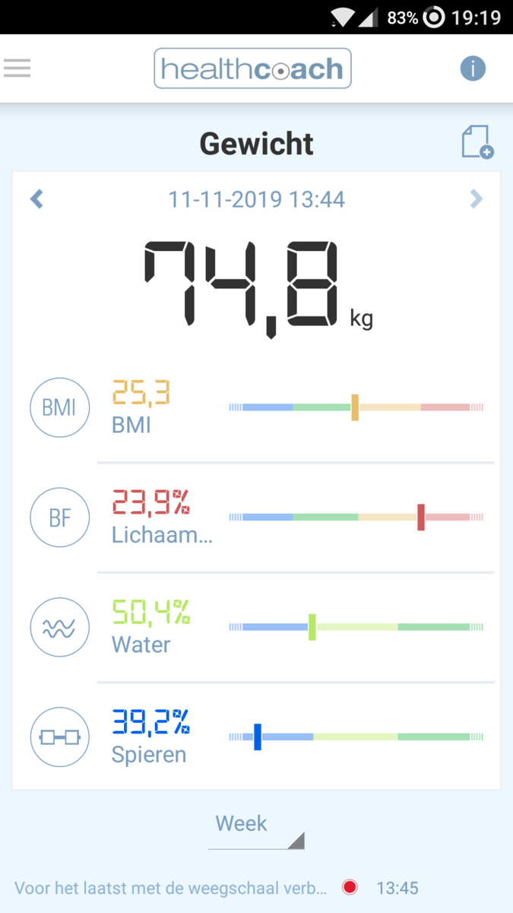This screenshot has width=513, height=913.
Task: Tap the Spieren muscle dumbbell icon
Action: coord(59,737)
